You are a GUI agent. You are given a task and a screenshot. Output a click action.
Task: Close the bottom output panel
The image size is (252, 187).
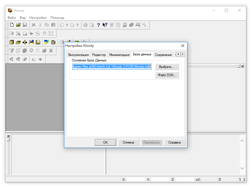coord(8,136)
